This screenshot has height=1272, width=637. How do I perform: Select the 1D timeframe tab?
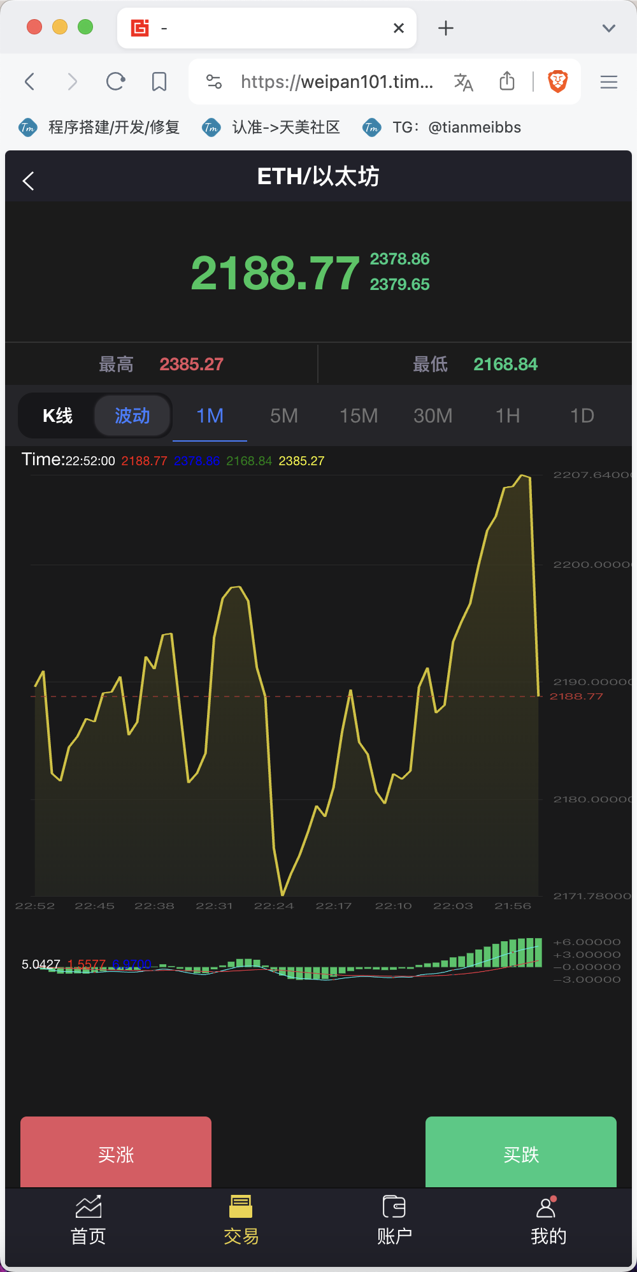click(582, 416)
